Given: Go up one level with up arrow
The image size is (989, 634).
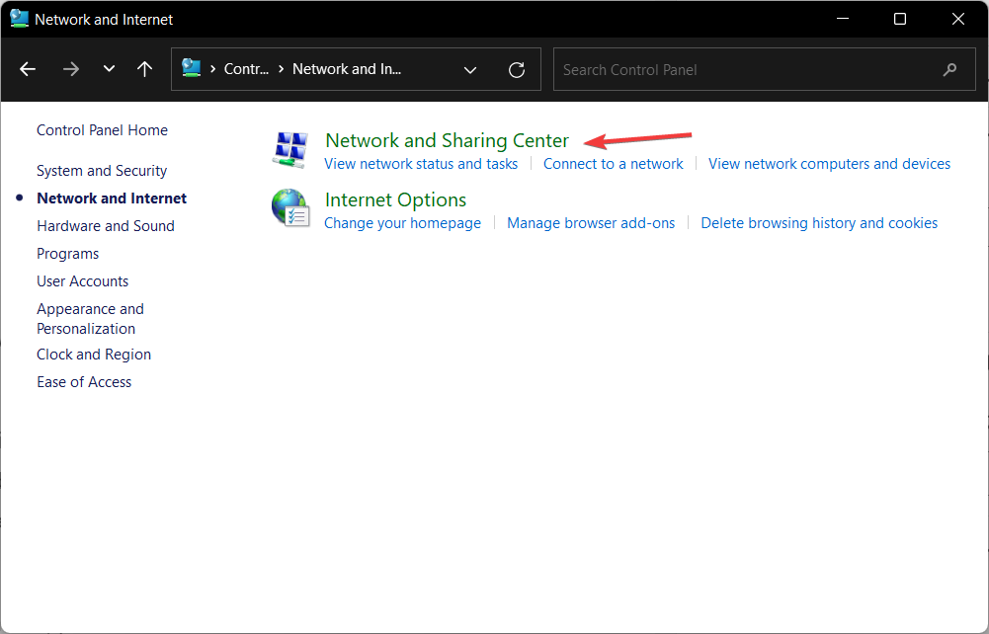Looking at the screenshot, I should pos(145,69).
